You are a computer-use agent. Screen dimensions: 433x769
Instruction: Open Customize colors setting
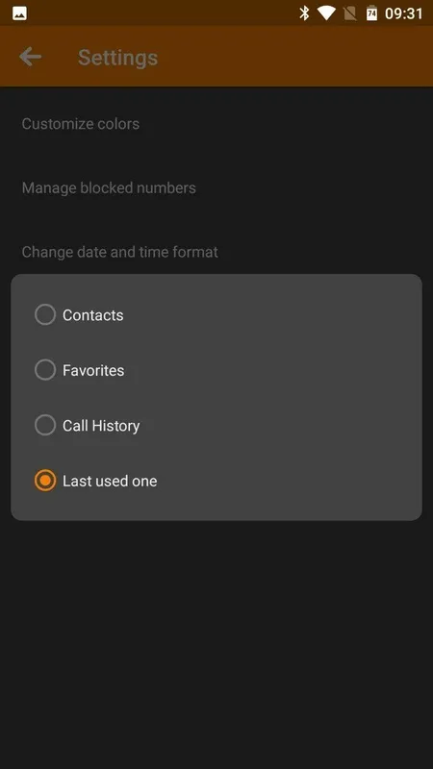click(x=216, y=124)
